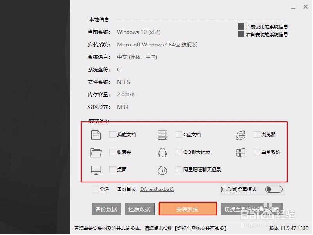The width and height of the screenshot is (313, 235).
Task: Check the 阿里旺旺聊天记录 checkbox
Action: coord(179,170)
